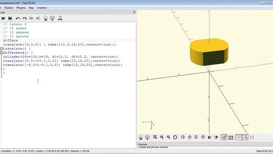Close the editor panel with its X button
Screen dimensions: 273x154
134,12
